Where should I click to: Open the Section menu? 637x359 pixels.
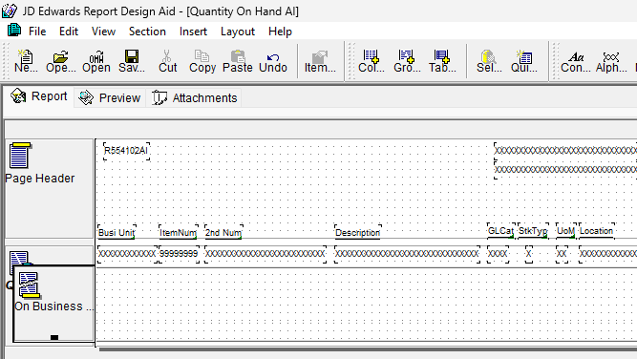[x=147, y=32]
